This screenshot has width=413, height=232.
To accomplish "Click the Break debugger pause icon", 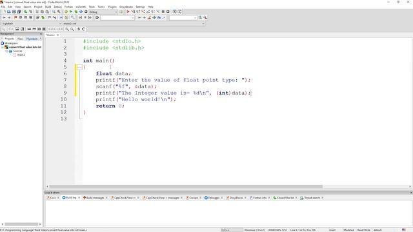I will [x=163, y=12].
